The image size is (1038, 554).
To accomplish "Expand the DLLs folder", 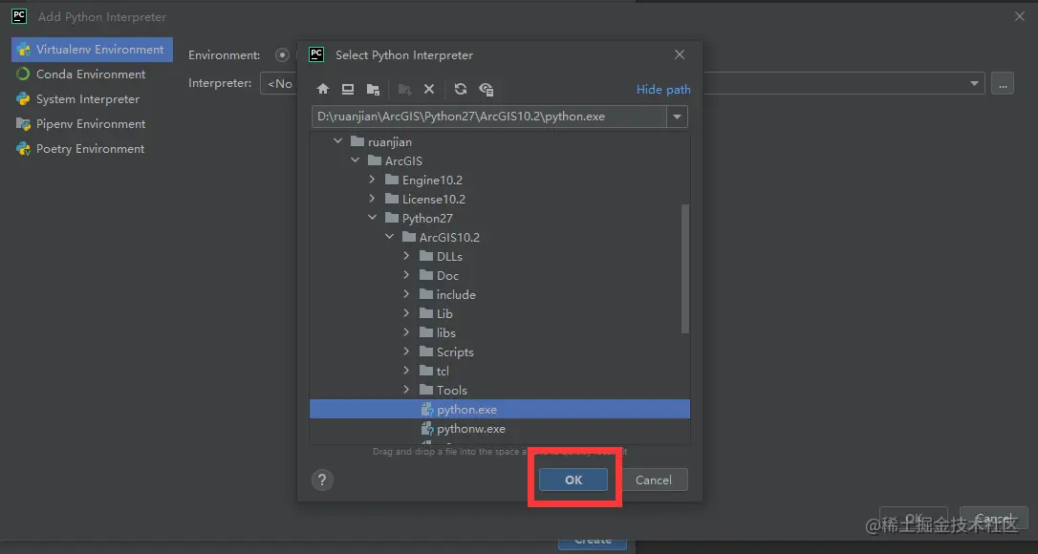I will pos(406,255).
